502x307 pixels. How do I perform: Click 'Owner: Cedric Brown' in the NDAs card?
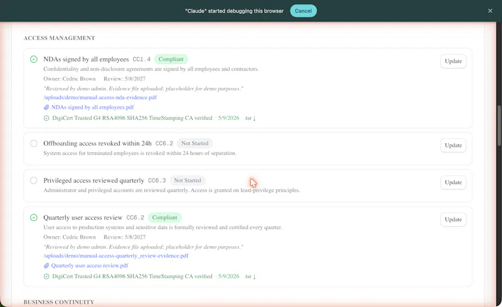pos(70,79)
